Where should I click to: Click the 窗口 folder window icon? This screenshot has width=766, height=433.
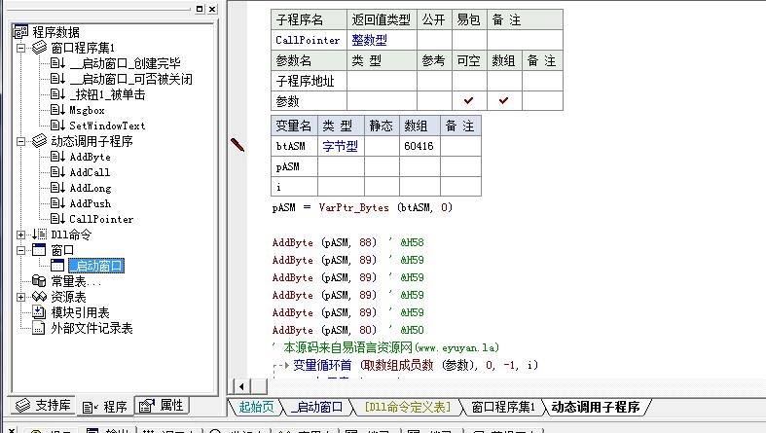pyautogui.click(x=39, y=250)
